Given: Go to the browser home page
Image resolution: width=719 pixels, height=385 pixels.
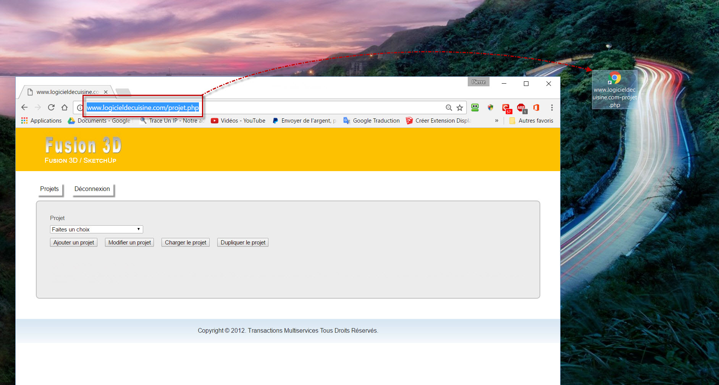Looking at the screenshot, I should [65, 108].
